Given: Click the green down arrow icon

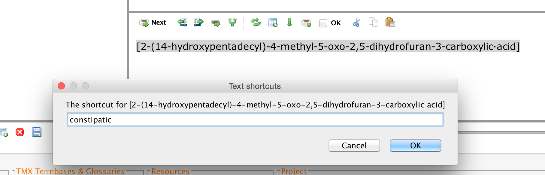Looking at the screenshot, I should (289, 23).
